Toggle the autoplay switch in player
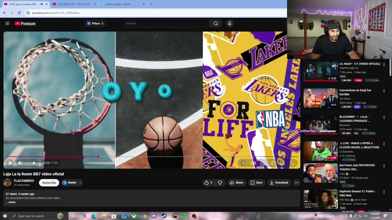392x220 pixels. tap(253, 163)
